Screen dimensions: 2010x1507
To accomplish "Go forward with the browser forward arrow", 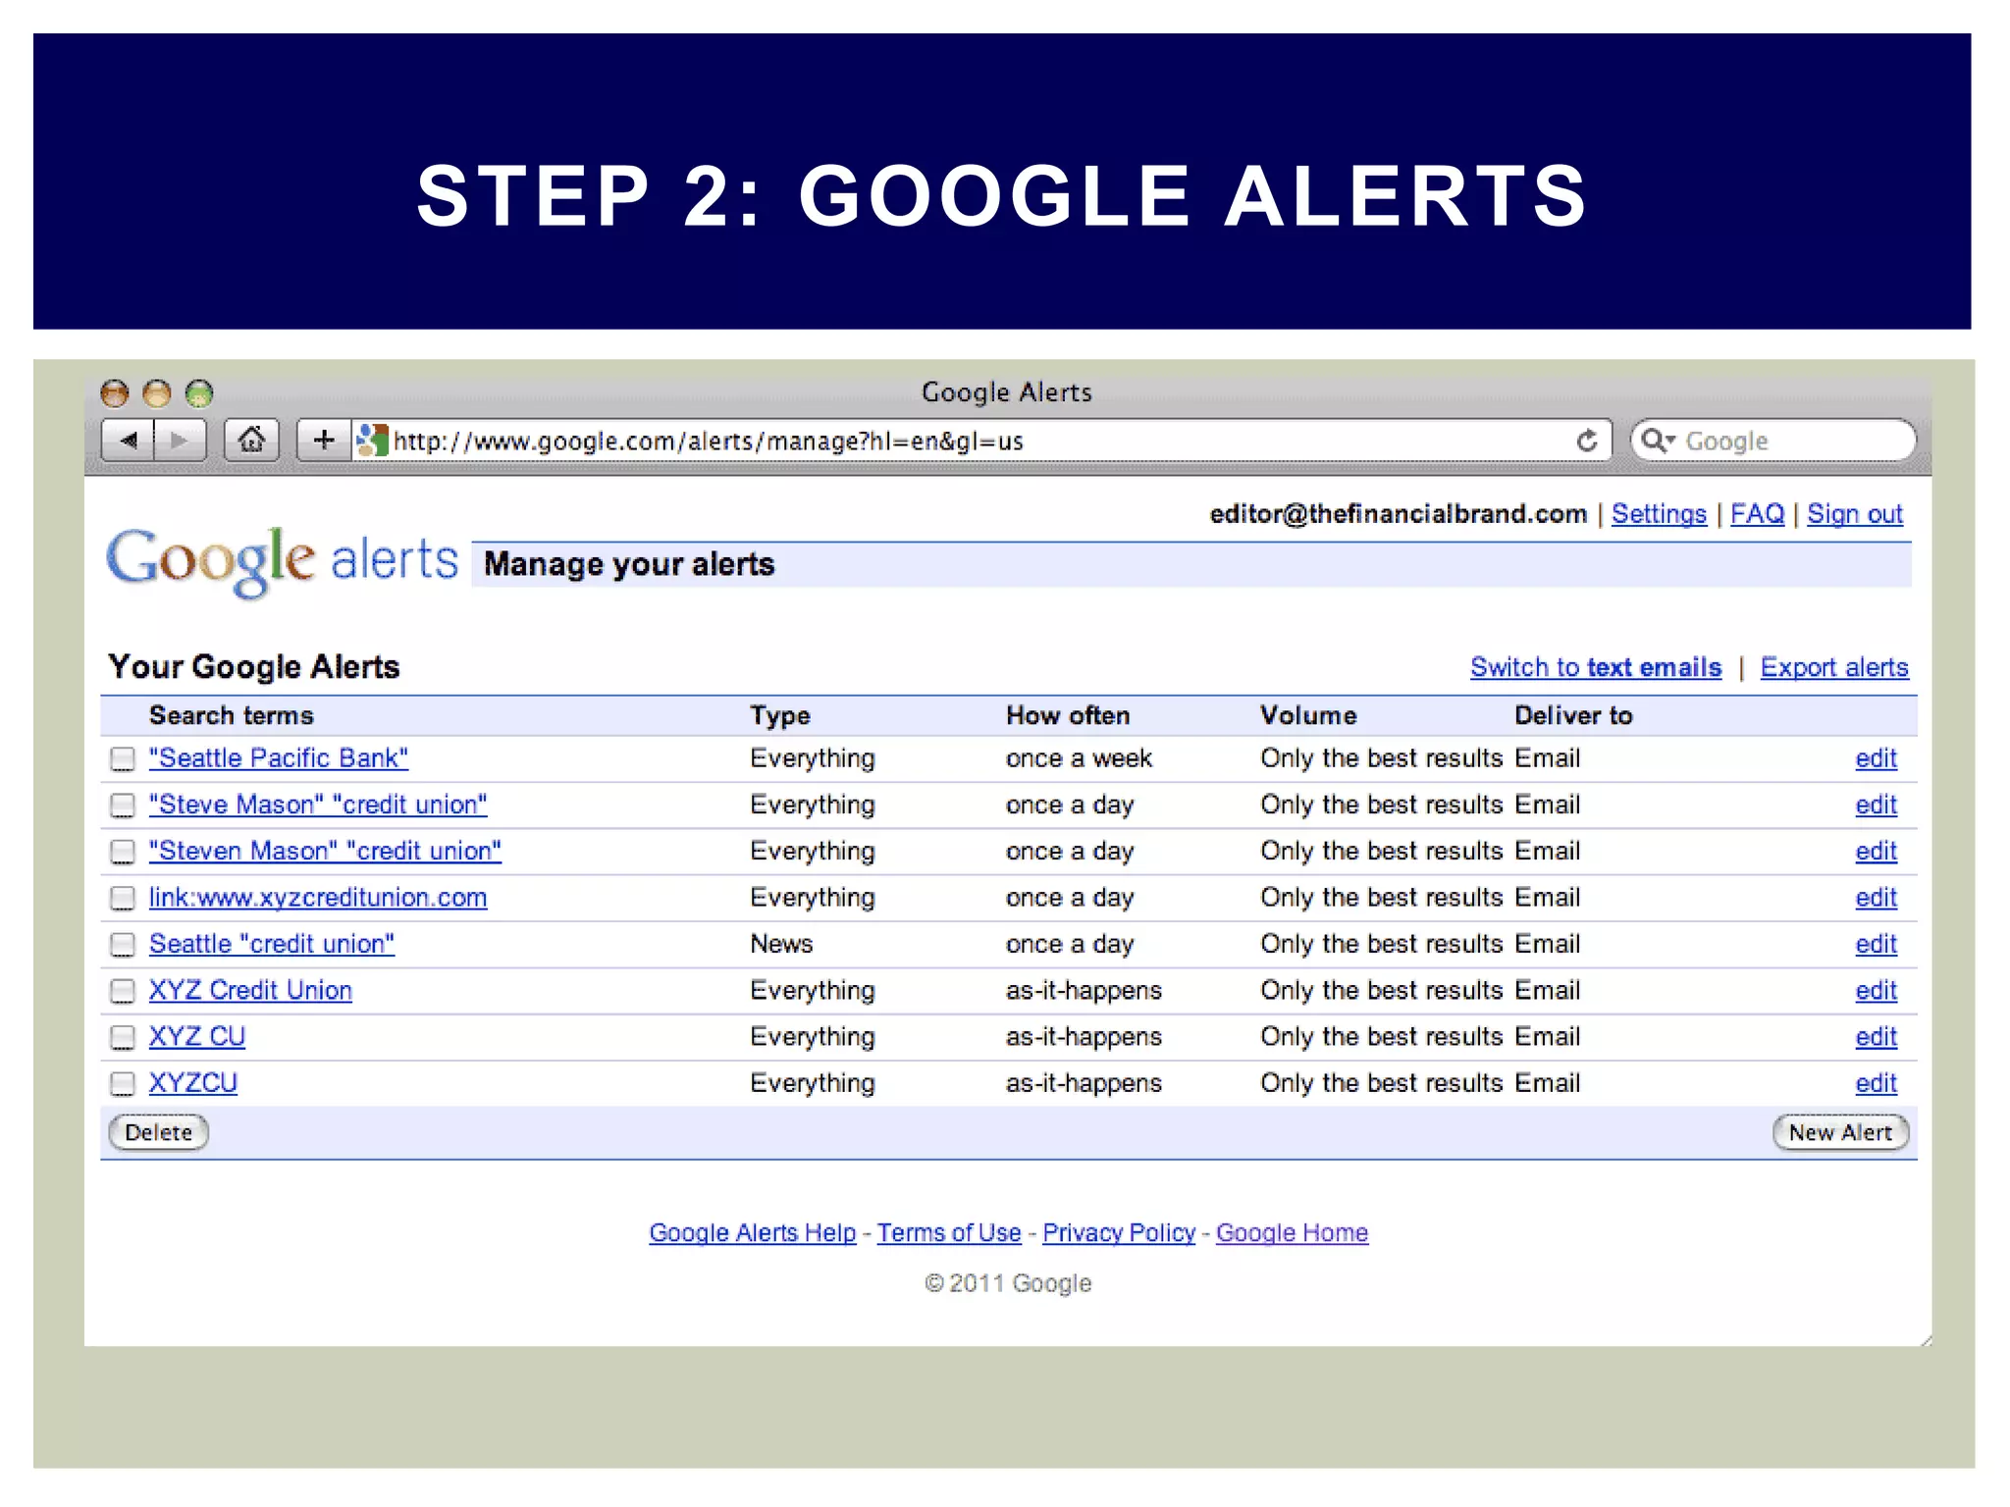I will (x=180, y=441).
